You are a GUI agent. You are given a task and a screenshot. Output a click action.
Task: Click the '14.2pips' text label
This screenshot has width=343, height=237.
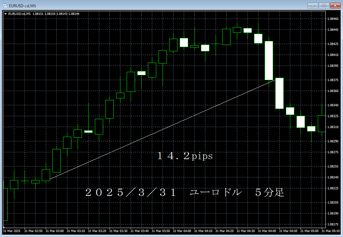click(185, 156)
